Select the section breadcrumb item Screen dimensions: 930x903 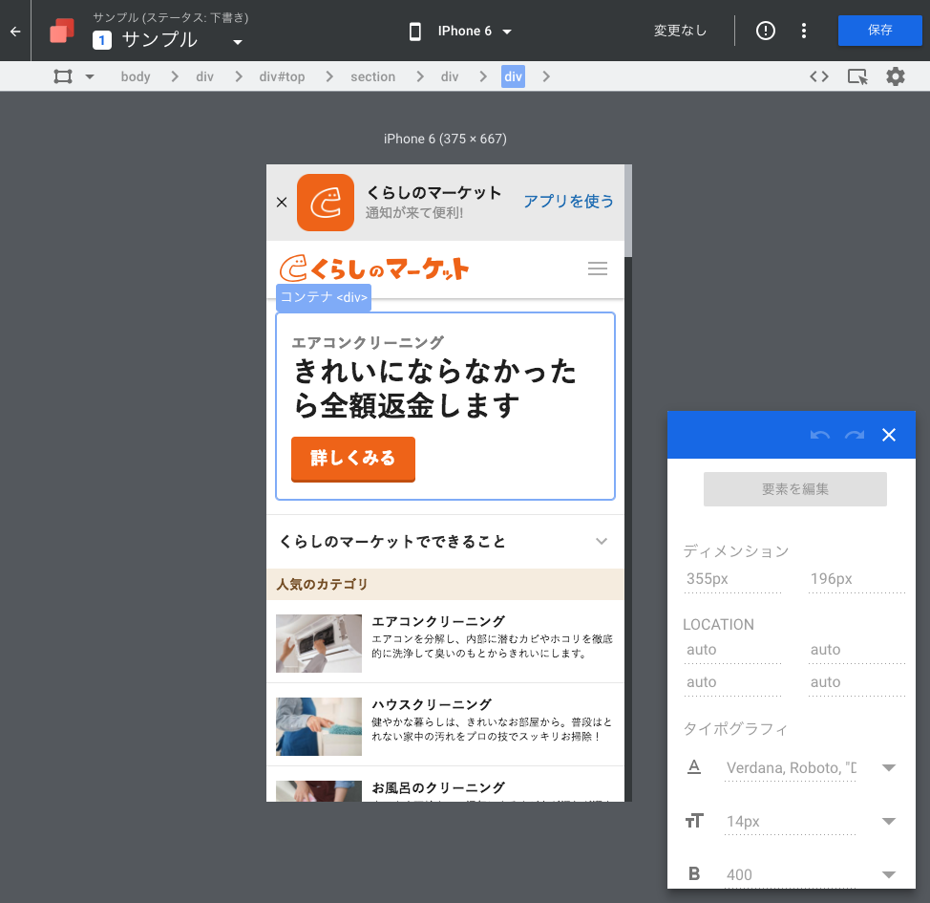(x=372, y=76)
